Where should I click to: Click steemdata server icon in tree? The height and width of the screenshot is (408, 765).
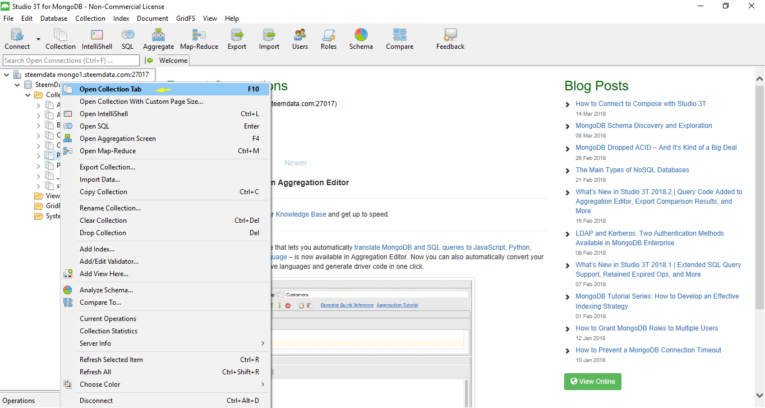[x=17, y=75]
